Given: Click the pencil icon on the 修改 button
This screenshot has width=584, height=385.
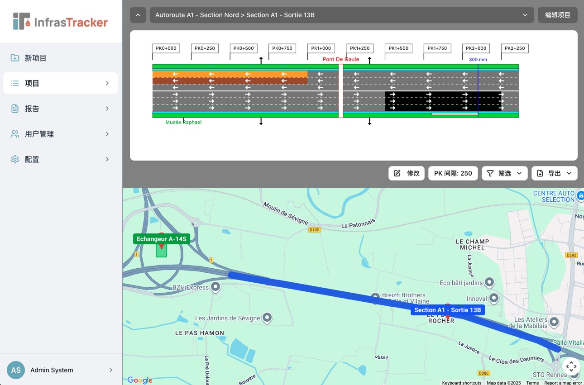Looking at the screenshot, I should click(x=397, y=173).
